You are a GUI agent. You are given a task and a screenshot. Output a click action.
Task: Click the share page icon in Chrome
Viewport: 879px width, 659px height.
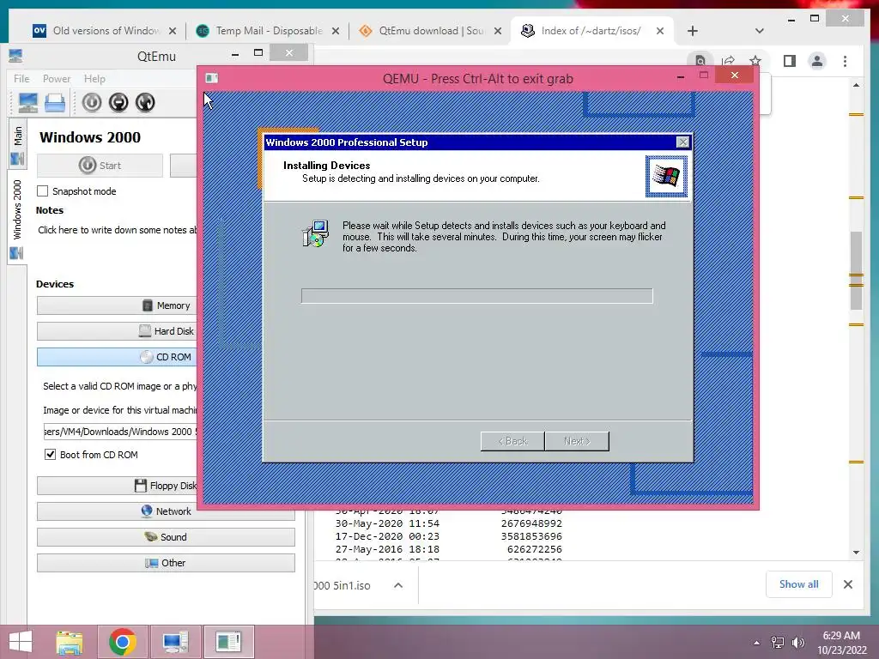point(728,61)
